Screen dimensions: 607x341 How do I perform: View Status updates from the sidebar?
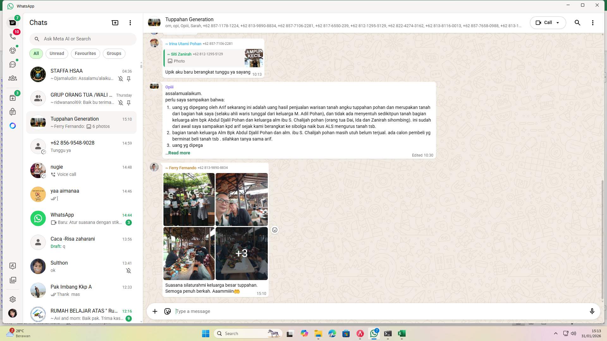(x=13, y=51)
